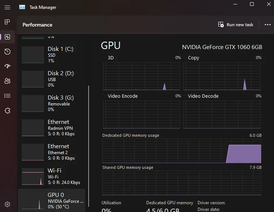
Task: Open the Video Decode engine dropdown
Action: 185,96
